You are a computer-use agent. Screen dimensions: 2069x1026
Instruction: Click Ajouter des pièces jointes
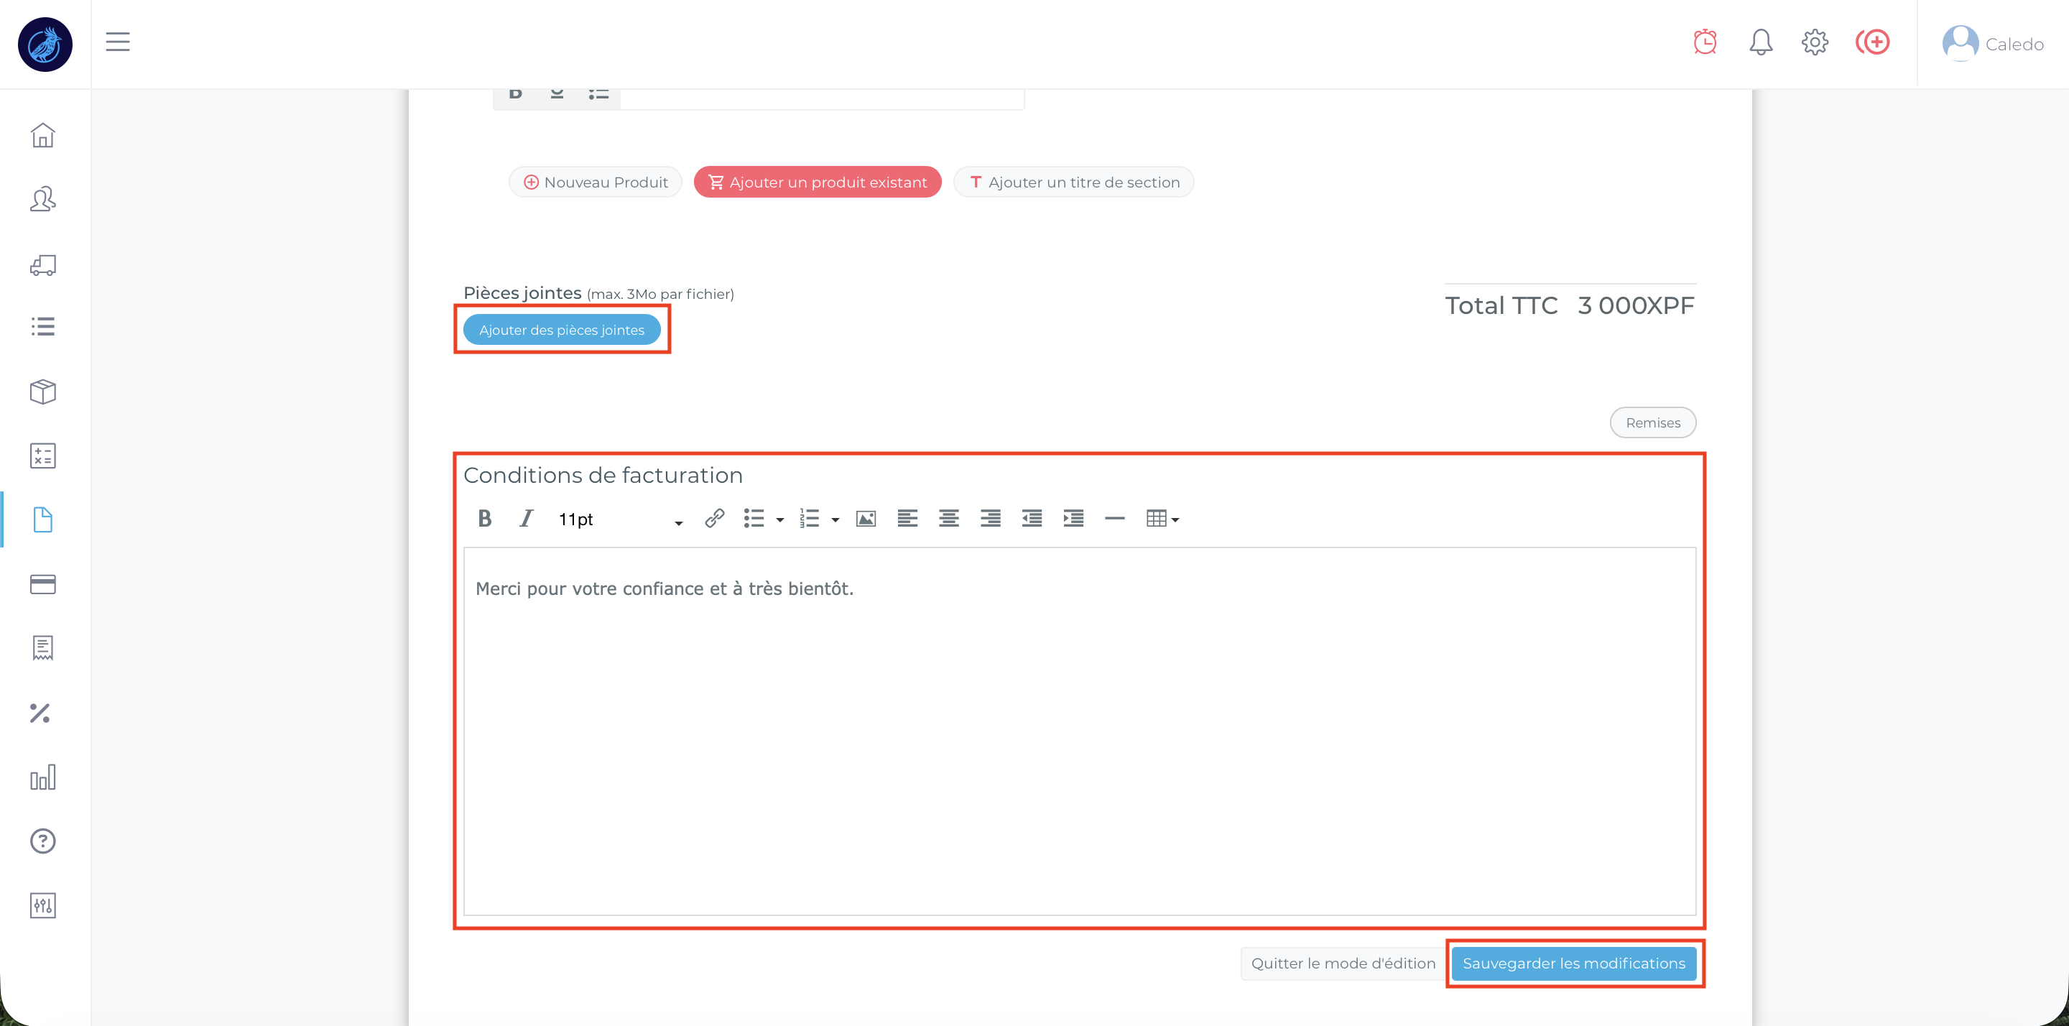coord(561,329)
